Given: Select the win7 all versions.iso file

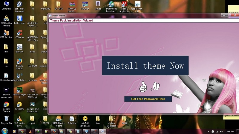Looking at the screenshot, I should click(x=85, y=118).
